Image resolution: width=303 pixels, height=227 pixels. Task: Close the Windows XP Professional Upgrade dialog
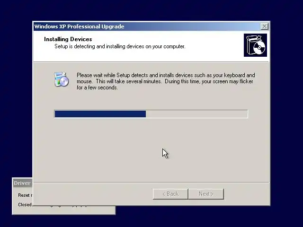pos(264,26)
